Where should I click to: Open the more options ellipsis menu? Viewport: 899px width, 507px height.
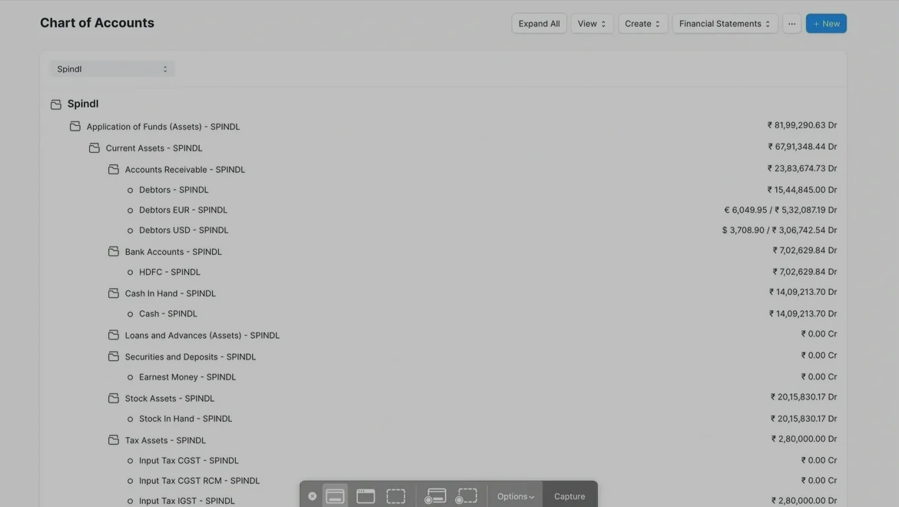791,24
